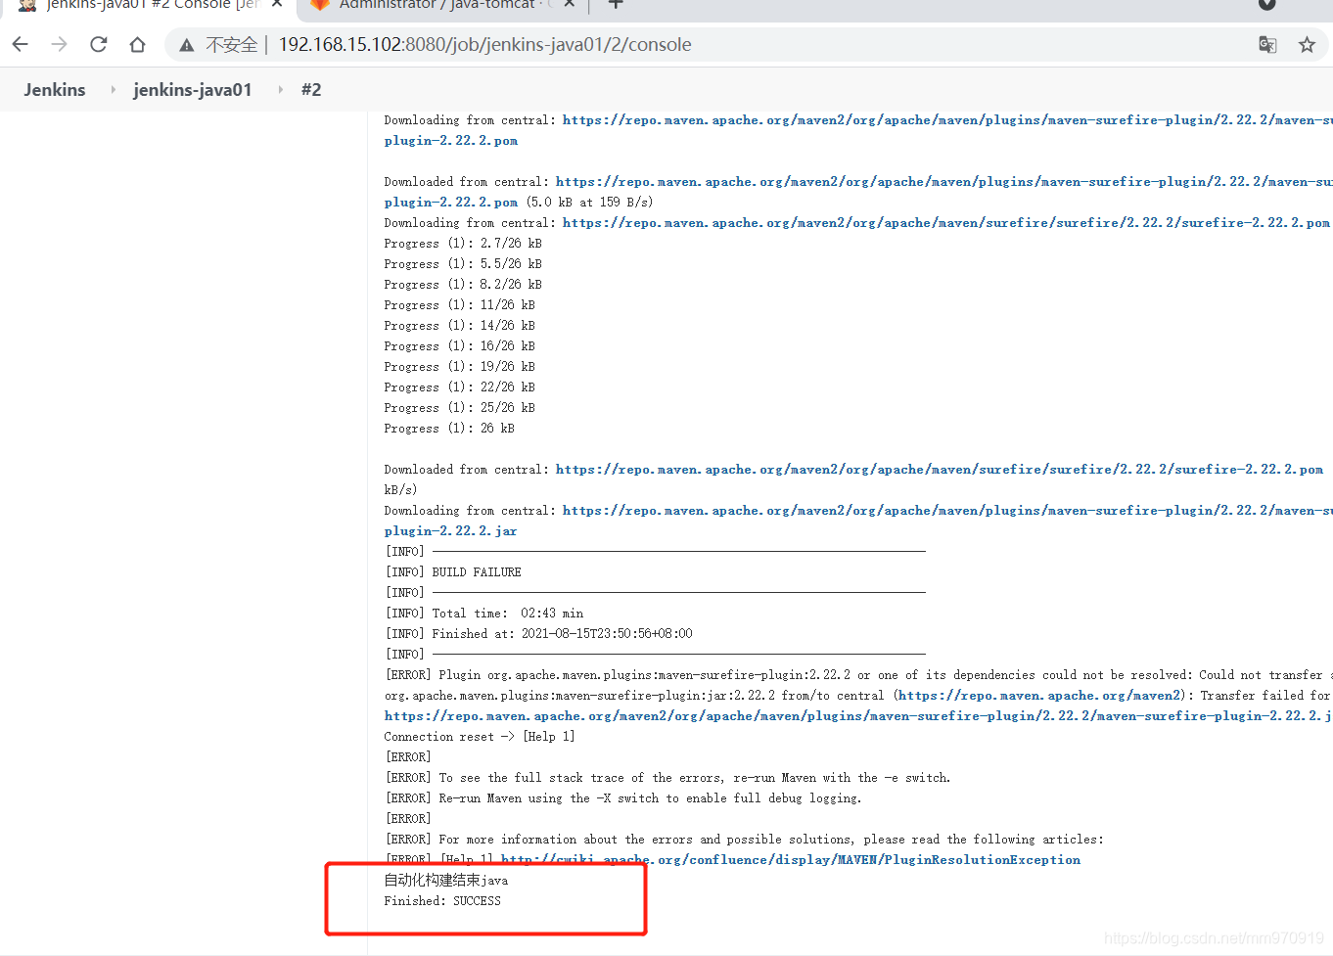This screenshot has width=1333, height=956.
Task: Click the 'For more information about the errors' line
Action: point(745,840)
